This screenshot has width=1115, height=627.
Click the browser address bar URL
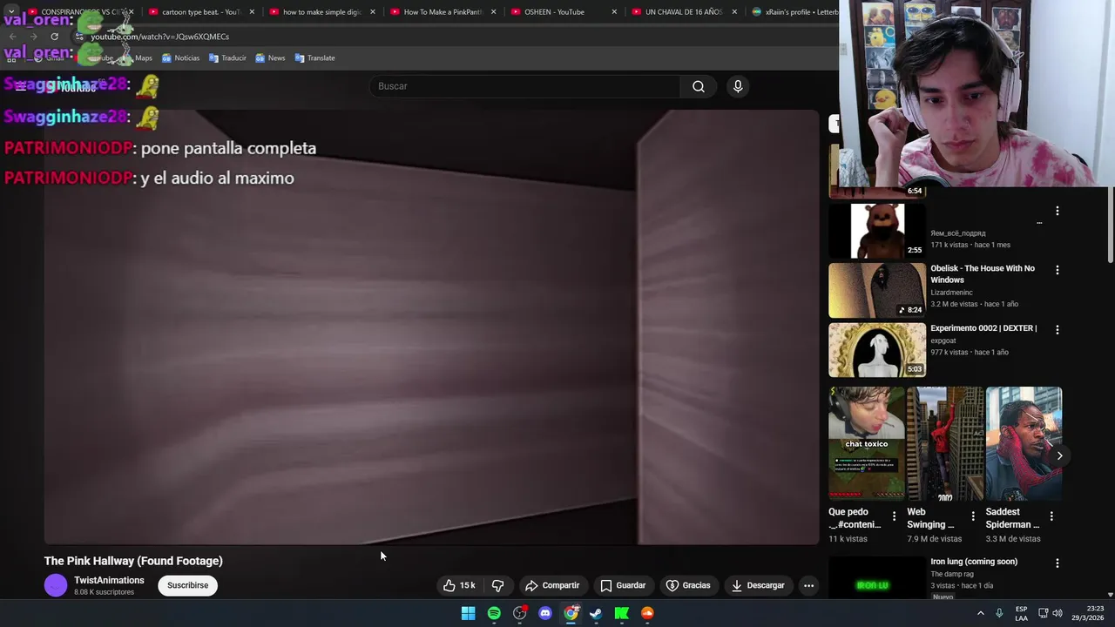160,37
